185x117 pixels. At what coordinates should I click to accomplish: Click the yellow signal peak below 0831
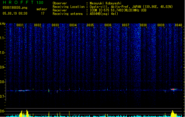(x=24, y=113)
